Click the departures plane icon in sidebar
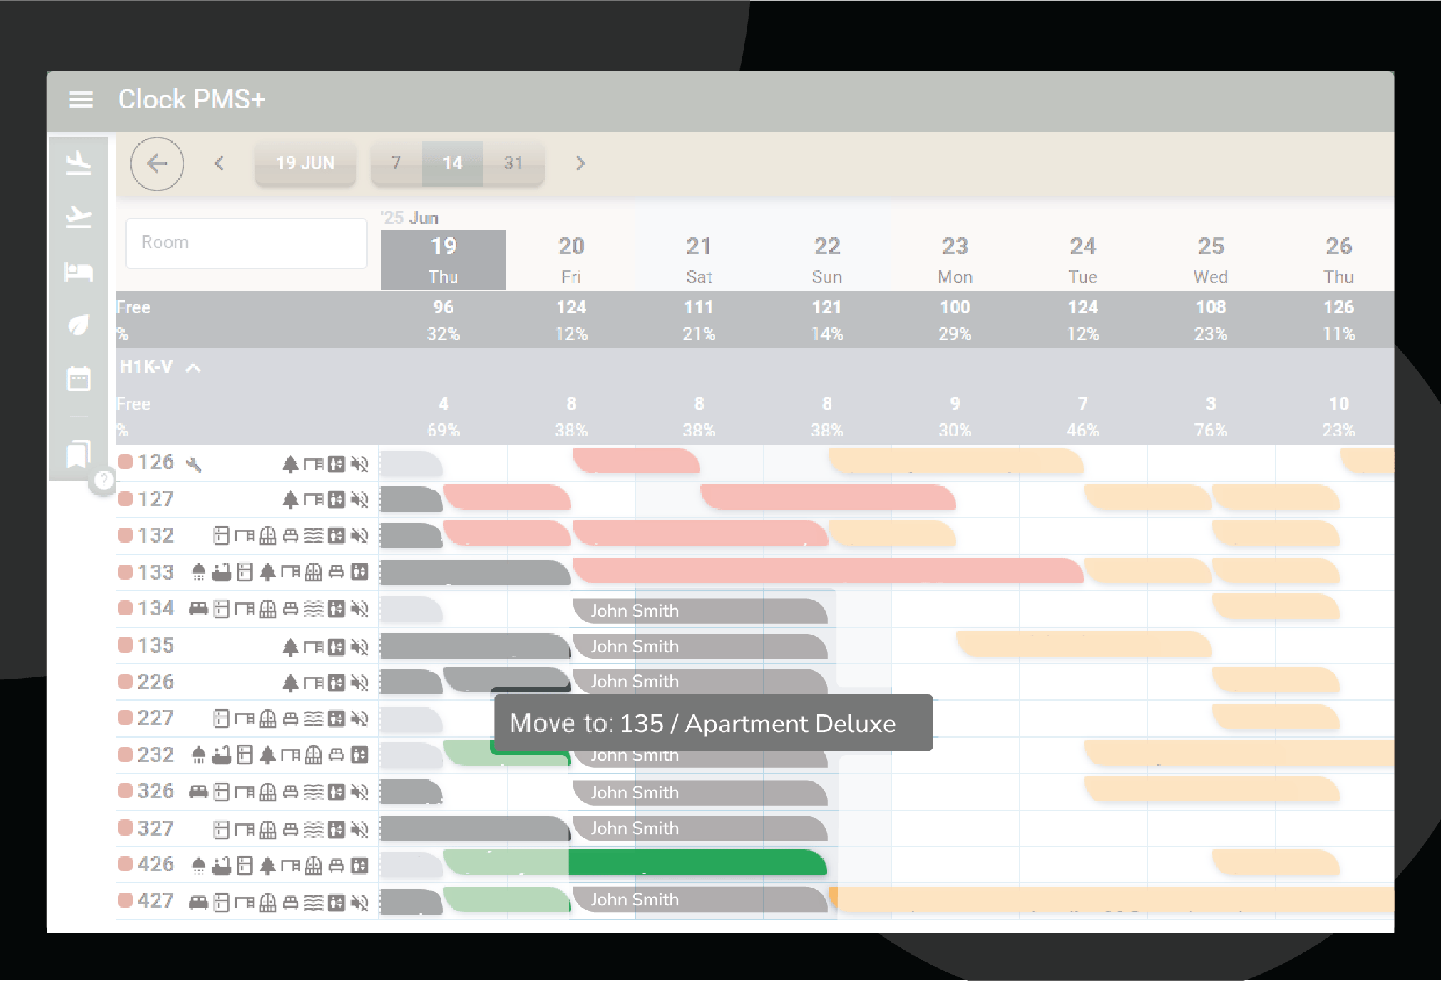This screenshot has height=981, width=1441. (78, 217)
